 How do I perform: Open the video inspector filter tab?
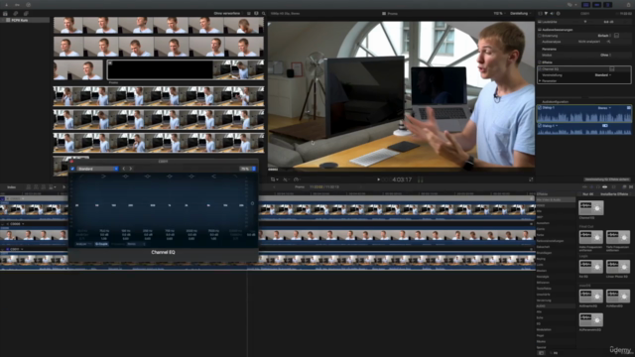tap(546, 13)
